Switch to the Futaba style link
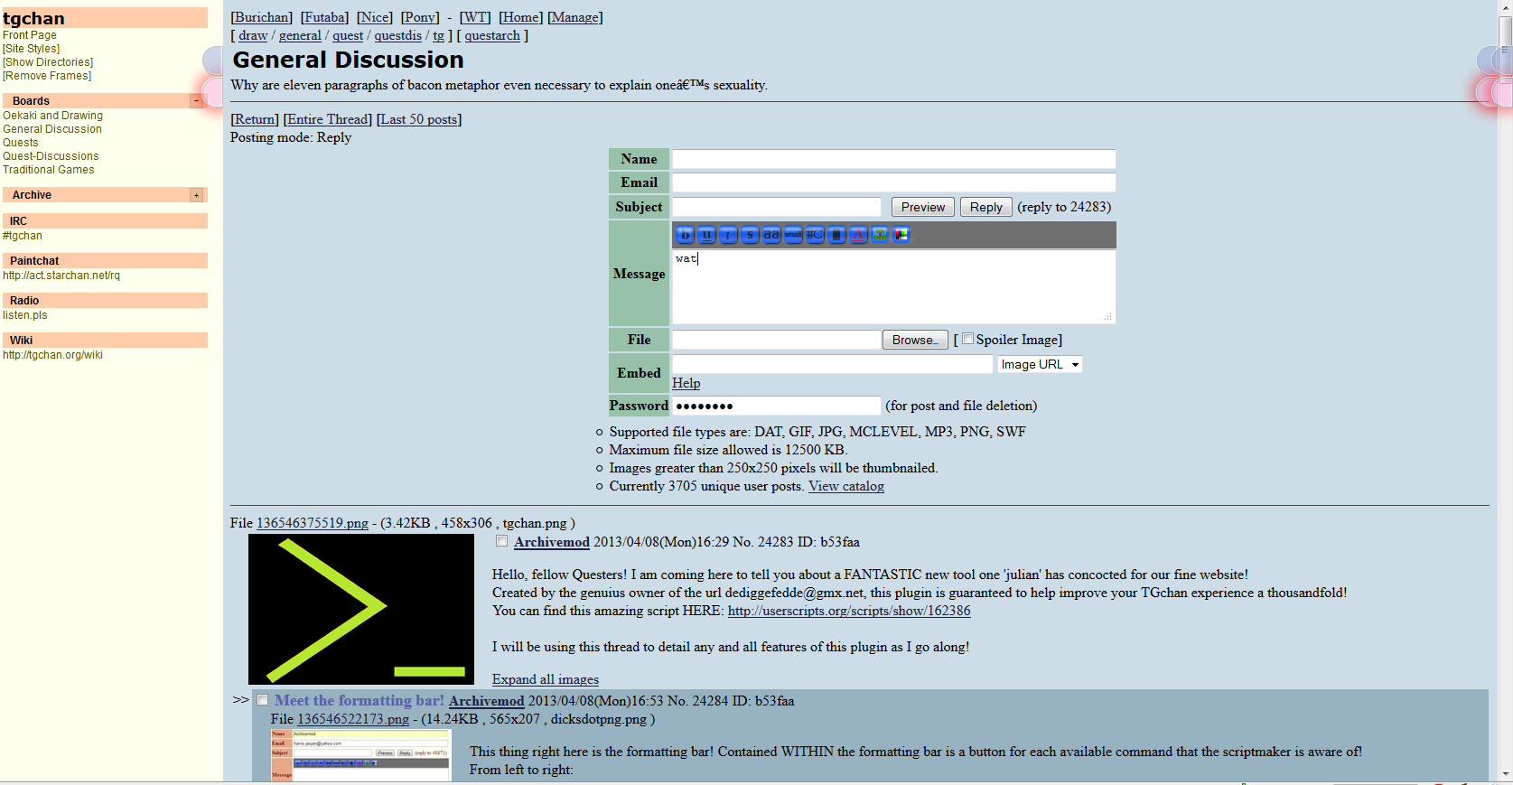 click(x=324, y=17)
